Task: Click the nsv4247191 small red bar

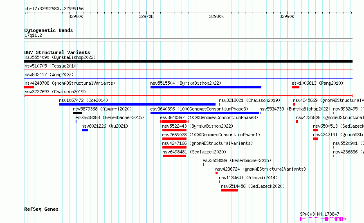Action: (315, 139)
